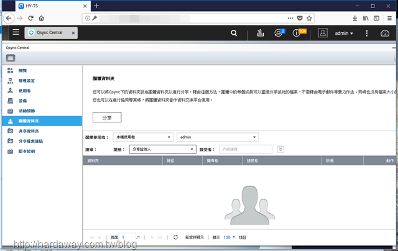Click the 分享檔案連結 folder link icon

10,141
